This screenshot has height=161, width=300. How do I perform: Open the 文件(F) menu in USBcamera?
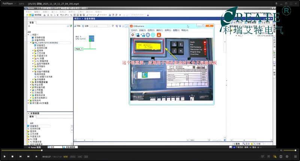coord(134,30)
